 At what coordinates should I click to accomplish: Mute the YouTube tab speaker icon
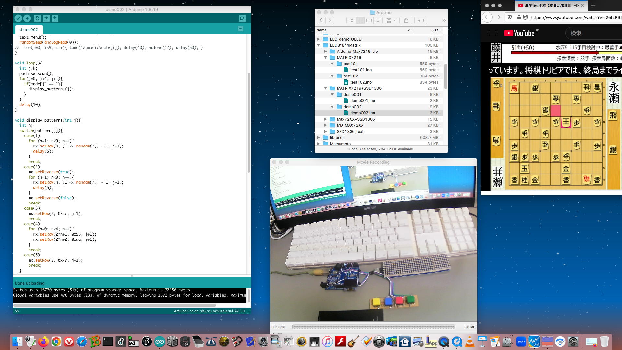pos(576,6)
